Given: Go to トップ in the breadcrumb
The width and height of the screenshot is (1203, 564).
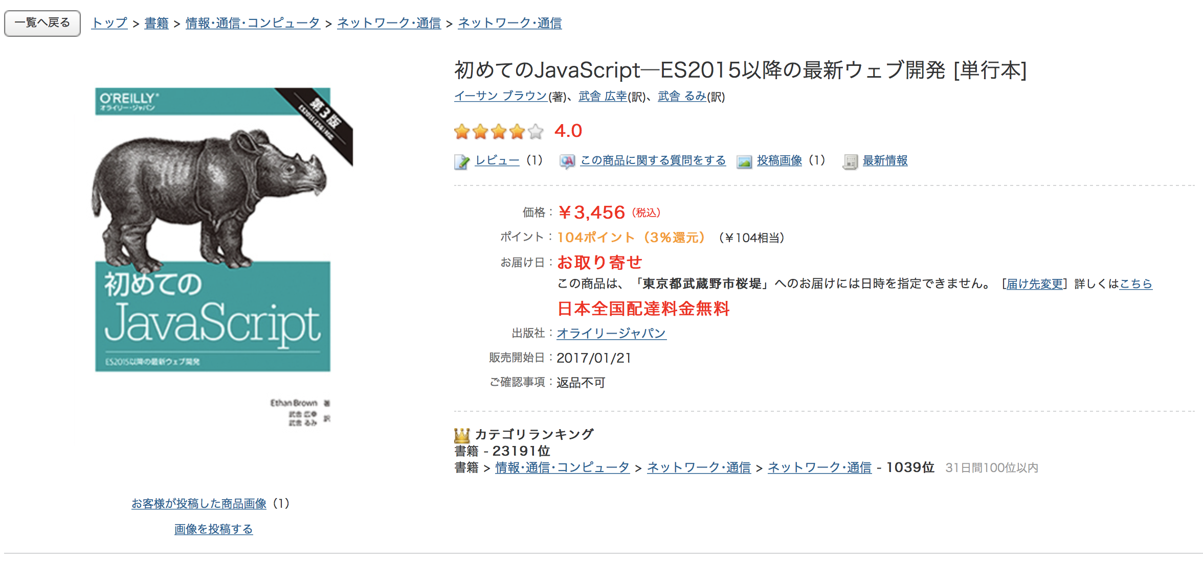Looking at the screenshot, I should tap(109, 23).
